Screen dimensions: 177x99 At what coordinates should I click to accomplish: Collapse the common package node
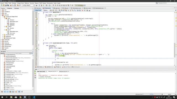pyautogui.click(x=5, y=26)
